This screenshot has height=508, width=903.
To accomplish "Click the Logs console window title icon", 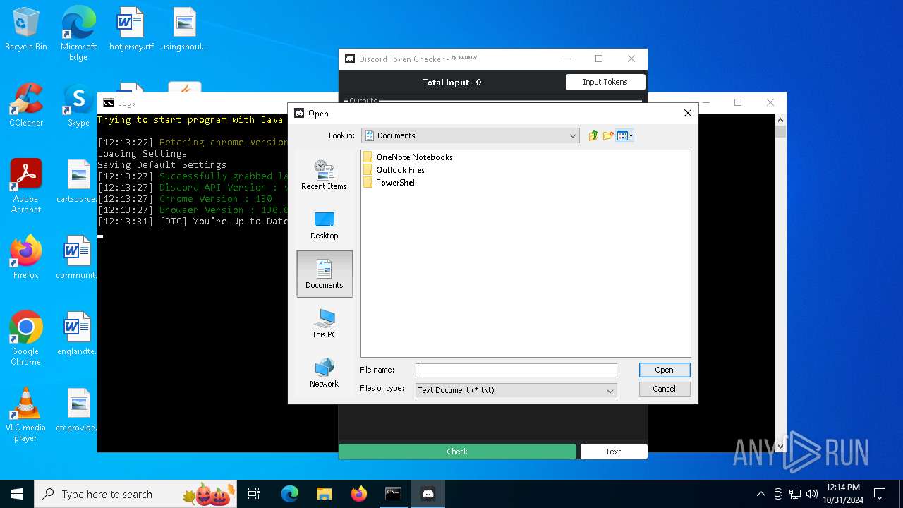I will pyautogui.click(x=109, y=103).
